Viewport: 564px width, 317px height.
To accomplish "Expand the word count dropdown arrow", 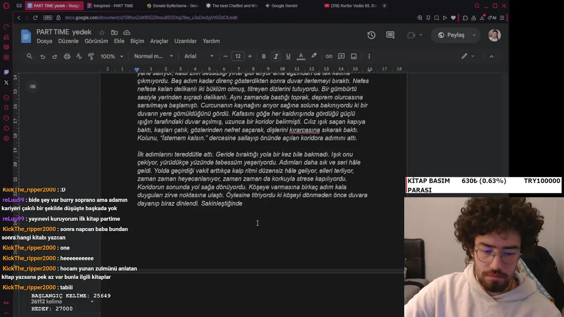I will 92,302.
